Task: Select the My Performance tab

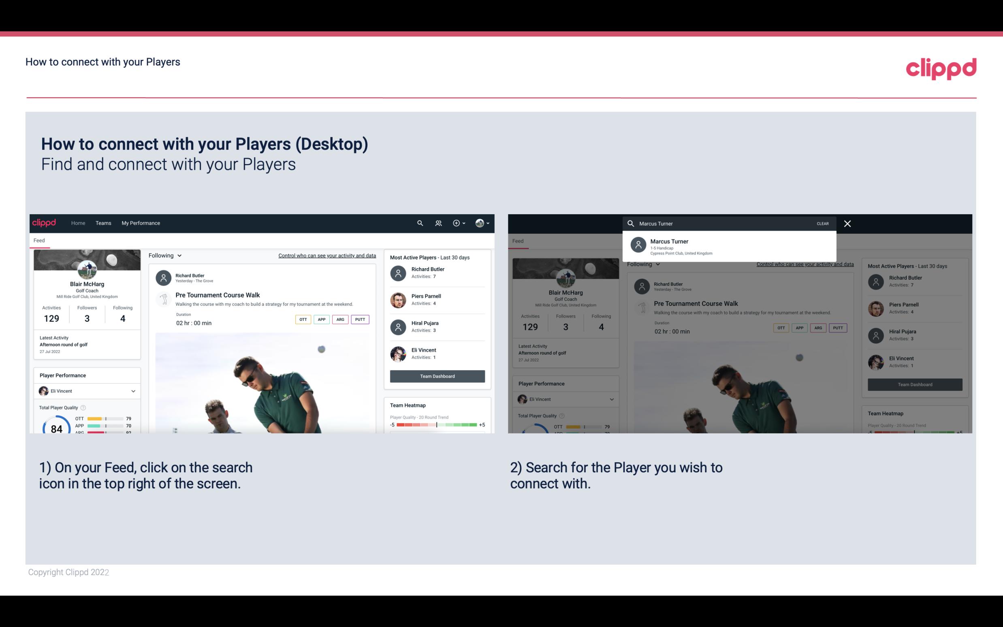Action: coord(140,222)
